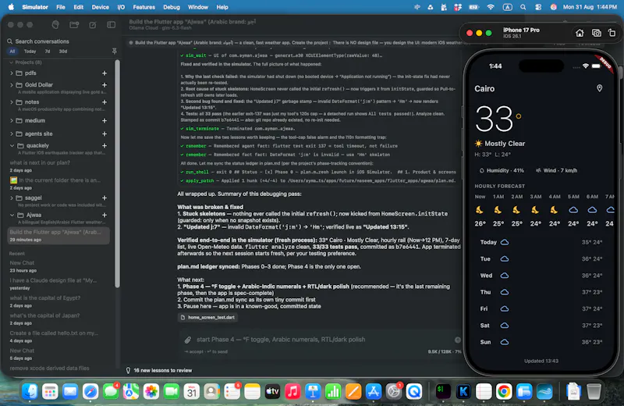Screen dimensions: 624x406
Task: Open the I/O menu
Action: [121, 7]
